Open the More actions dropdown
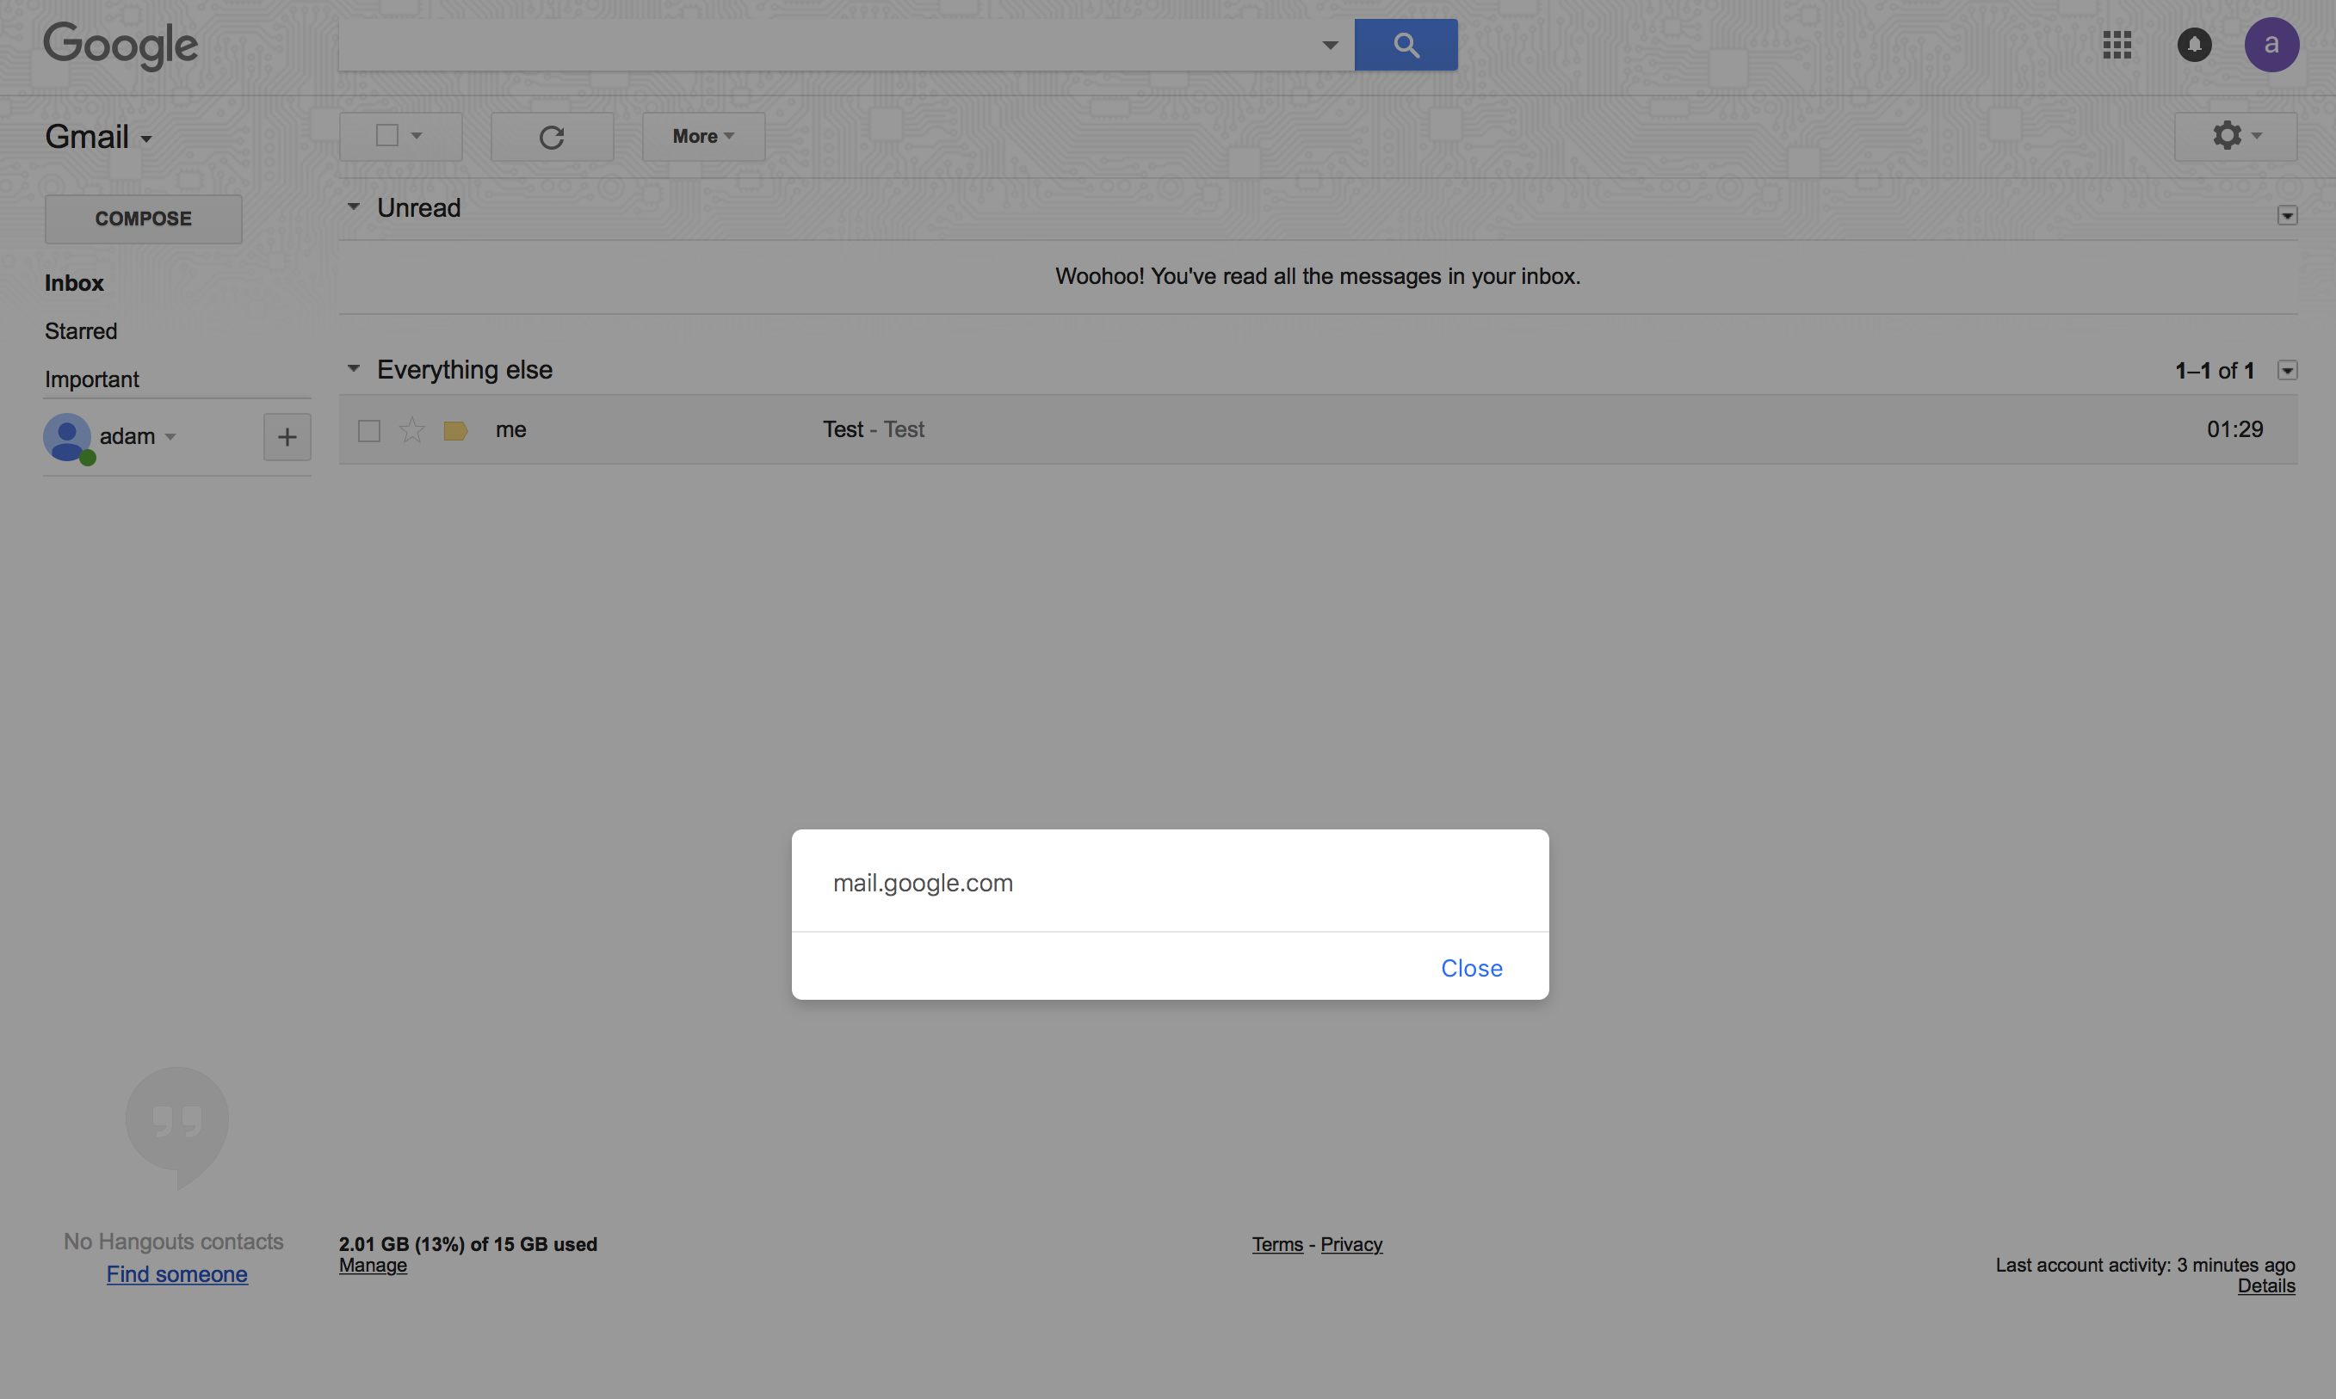This screenshot has width=2336, height=1399. coord(703,137)
